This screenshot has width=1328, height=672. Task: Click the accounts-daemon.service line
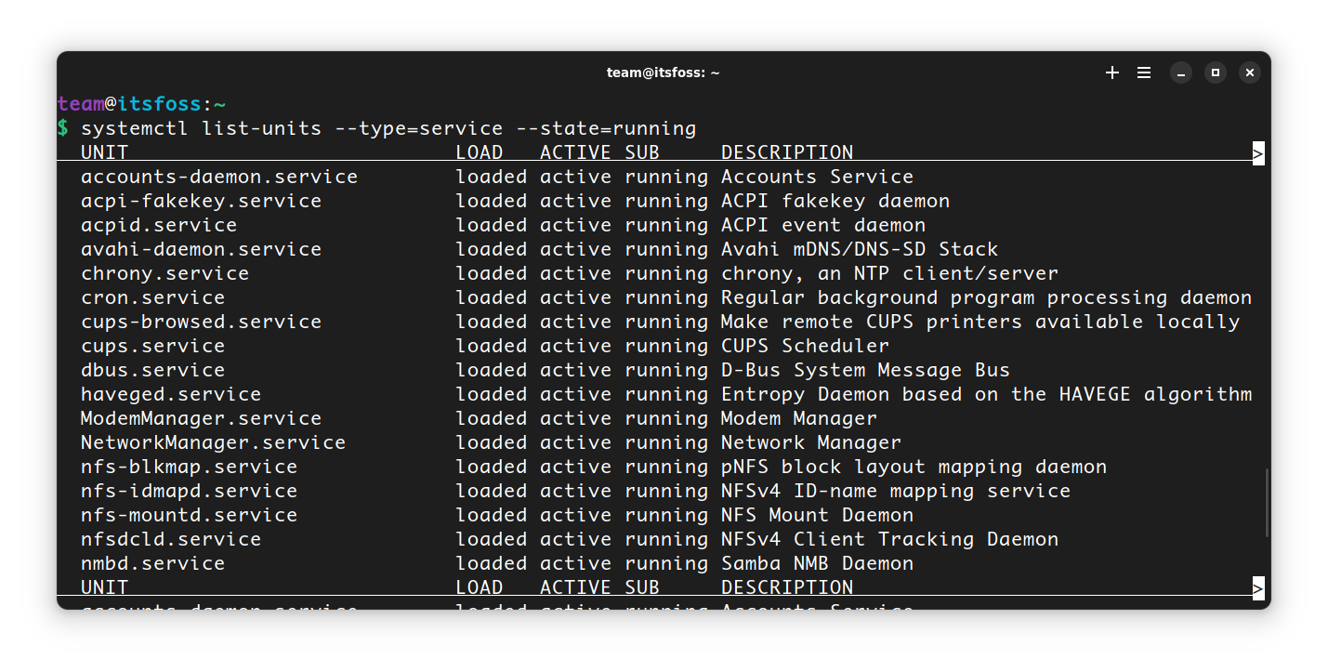point(219,176)
